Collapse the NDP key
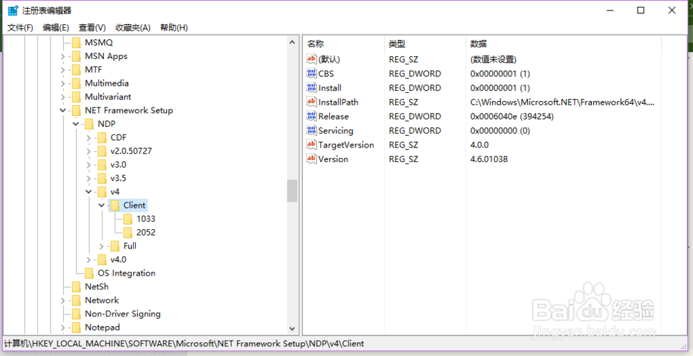The height and width of the screenshot is (356, 693). 76,124
